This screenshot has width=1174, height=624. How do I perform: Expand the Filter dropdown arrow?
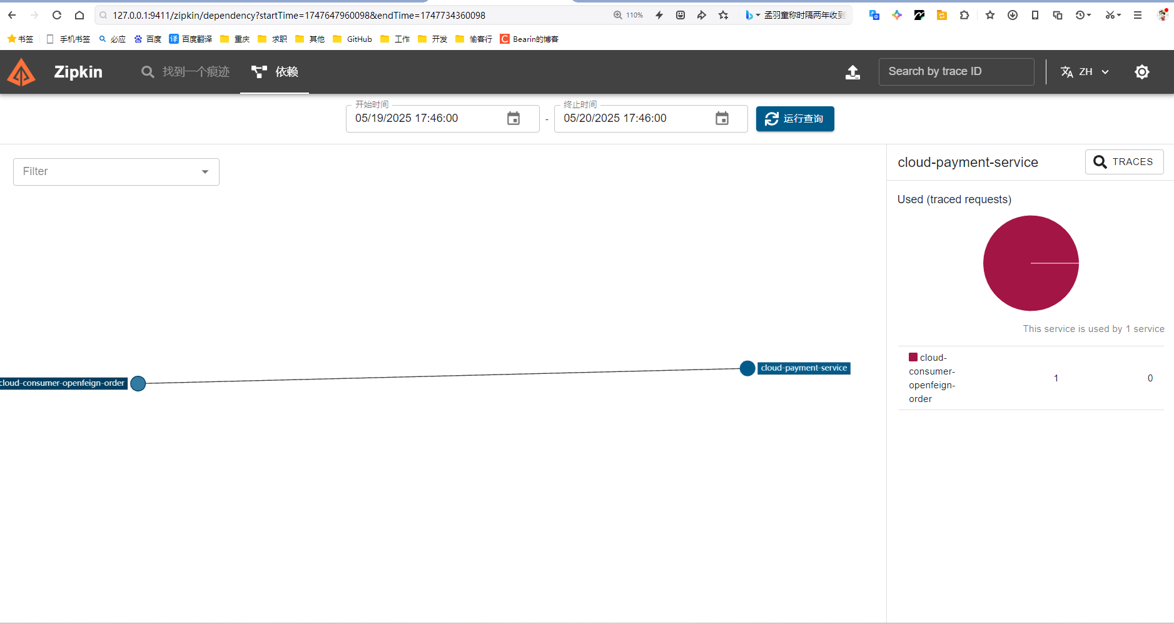(x=205, y=172)
